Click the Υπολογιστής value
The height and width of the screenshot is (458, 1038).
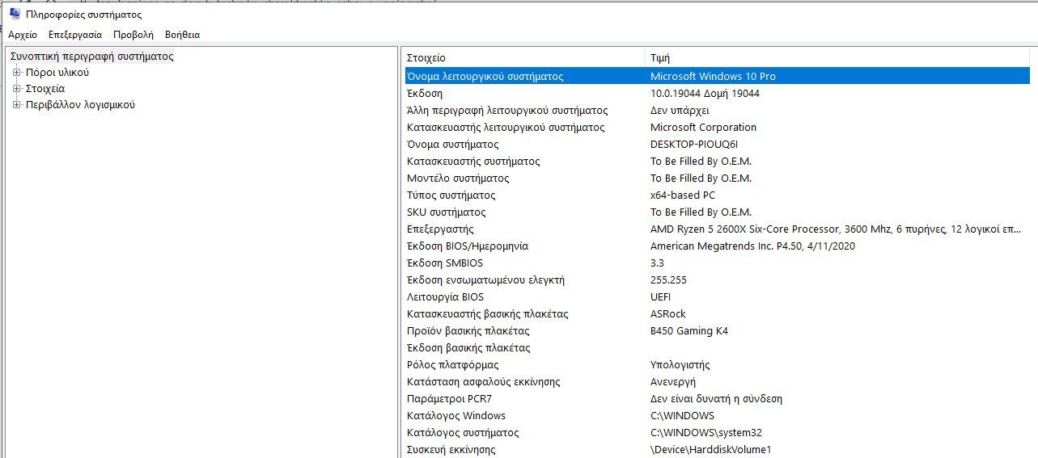tap(680, 364)
